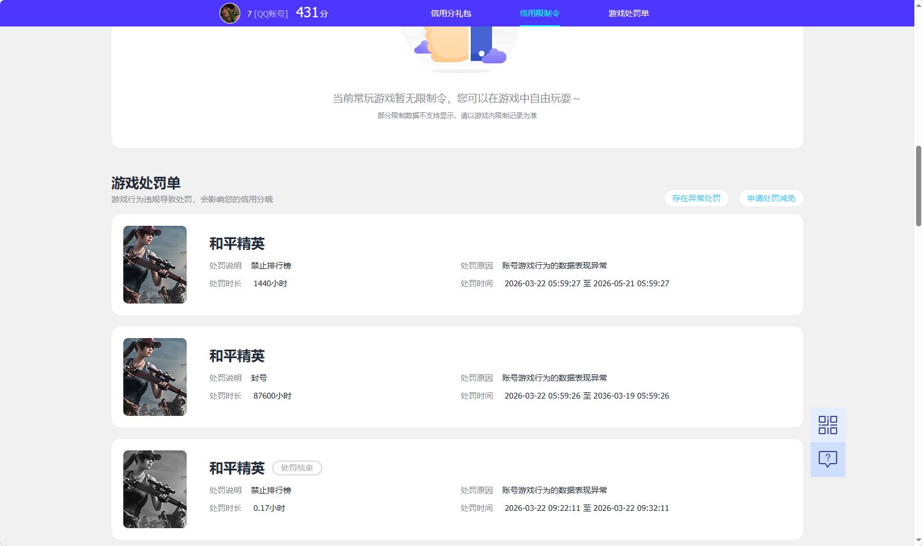Viewport: 923px width, 546px height.
Task: Click the 部分限制数据不支持显示 note
Action: point(457,116)
